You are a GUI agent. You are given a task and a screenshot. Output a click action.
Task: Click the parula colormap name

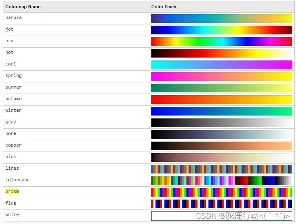pyautogui.click(x=13, y=17)
